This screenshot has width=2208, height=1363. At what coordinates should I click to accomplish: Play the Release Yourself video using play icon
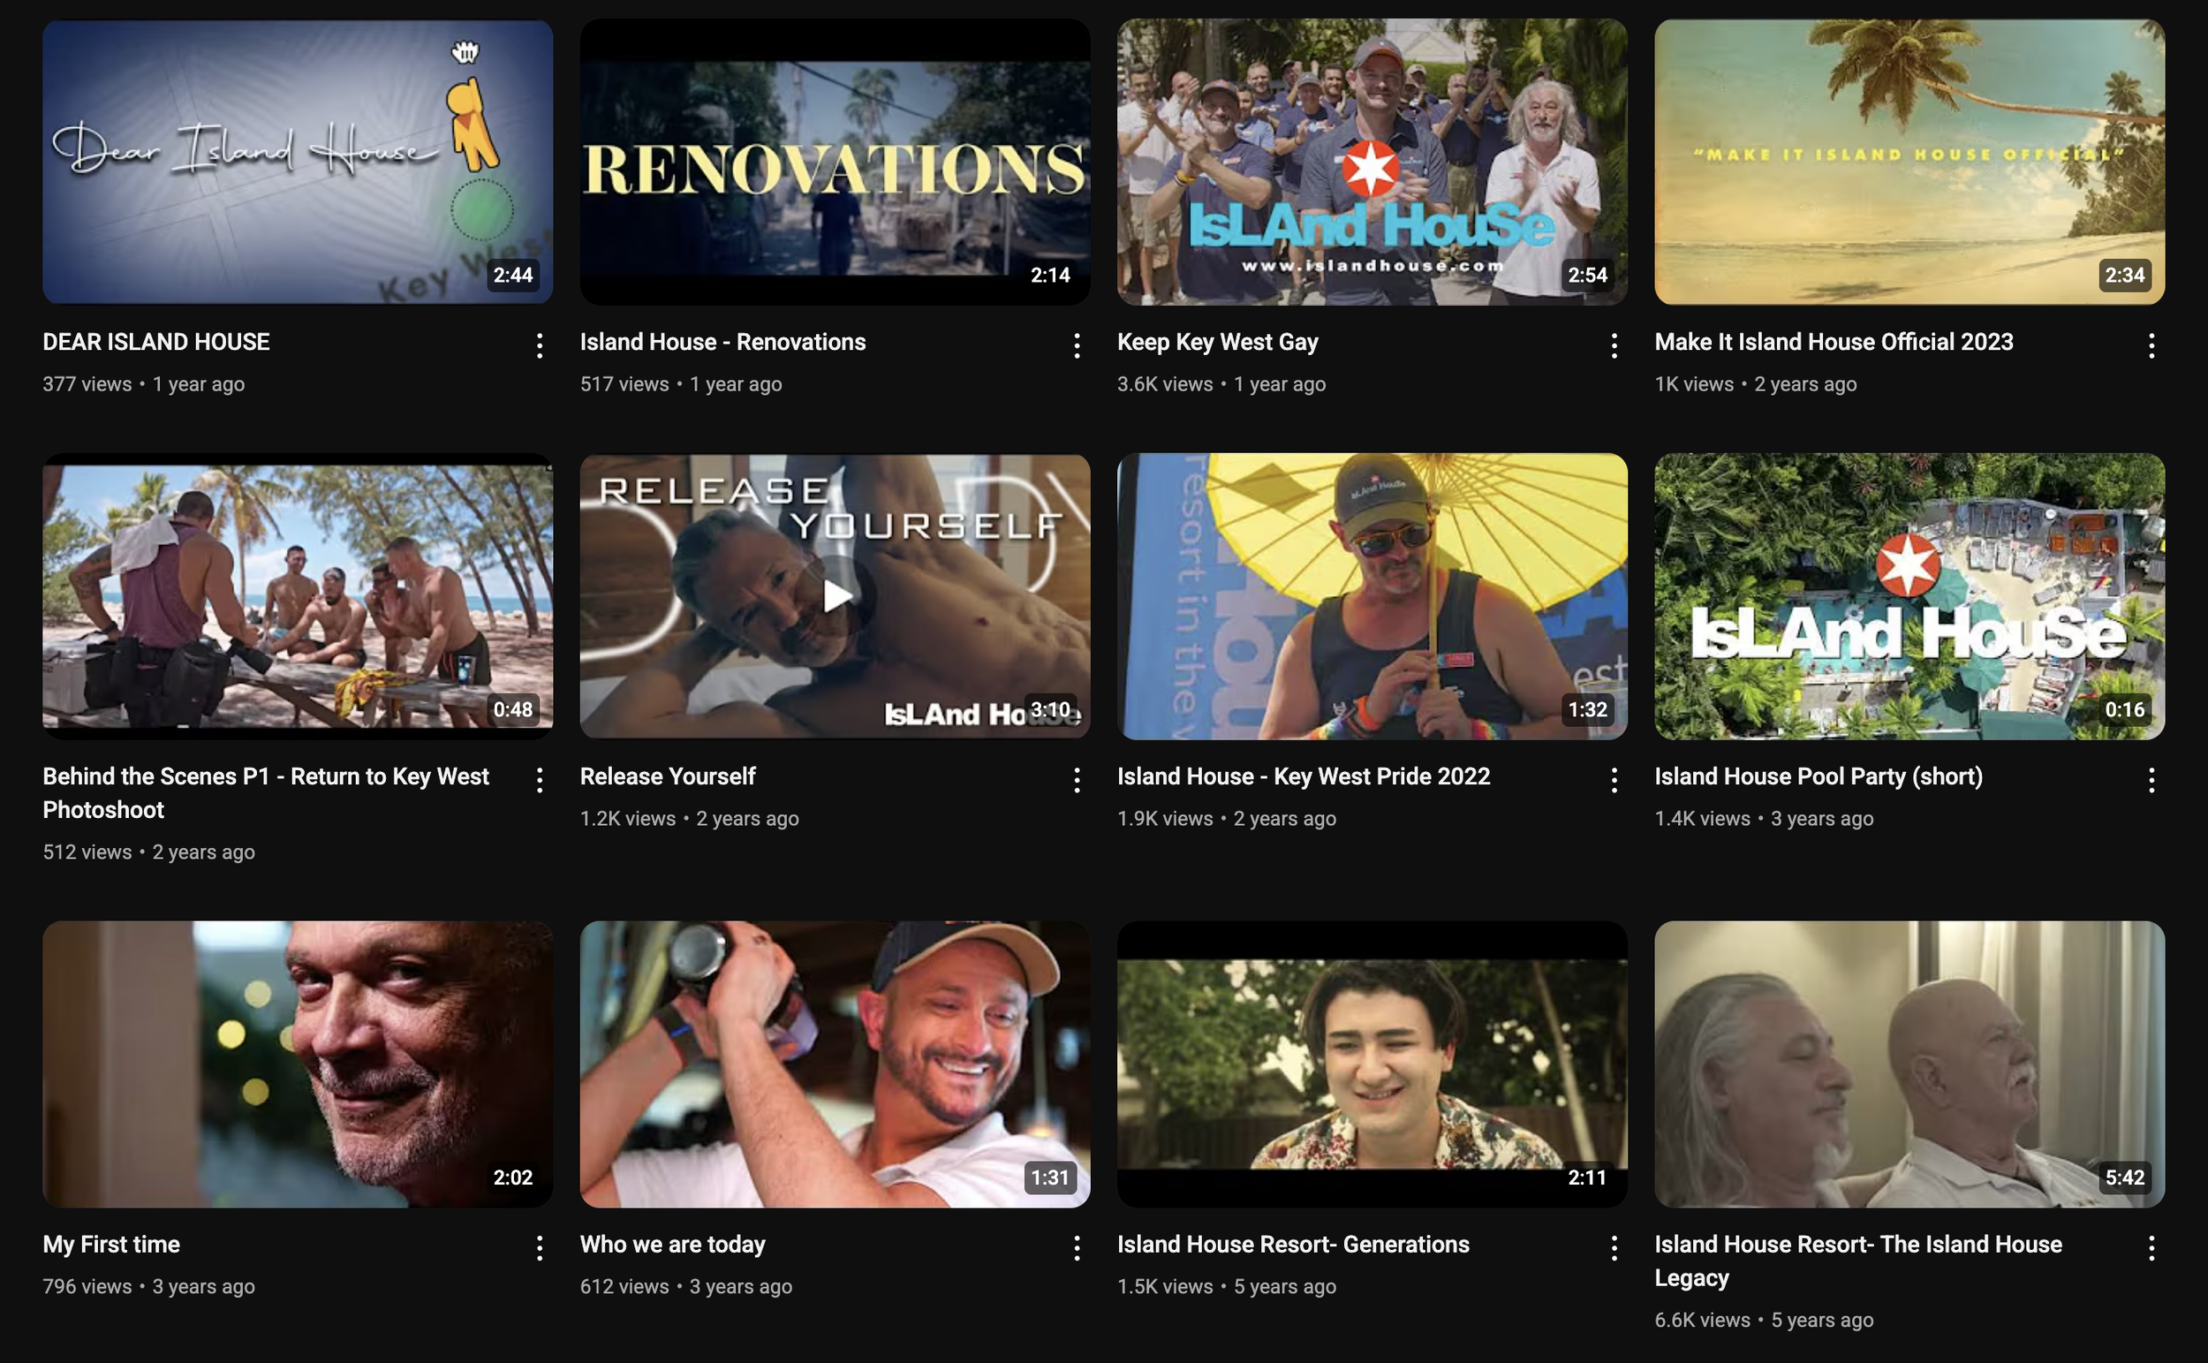click(x=837, y=595)
